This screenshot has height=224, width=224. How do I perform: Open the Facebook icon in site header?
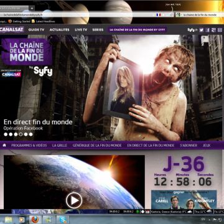coord(208,30)
